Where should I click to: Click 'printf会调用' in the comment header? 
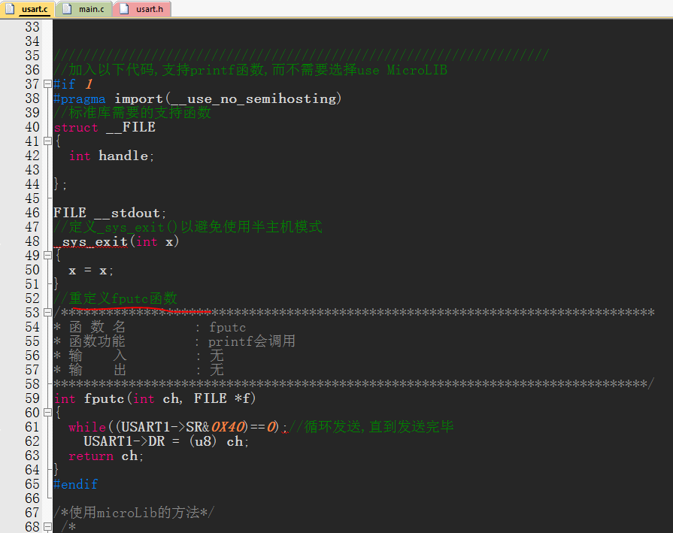point(251,341)
